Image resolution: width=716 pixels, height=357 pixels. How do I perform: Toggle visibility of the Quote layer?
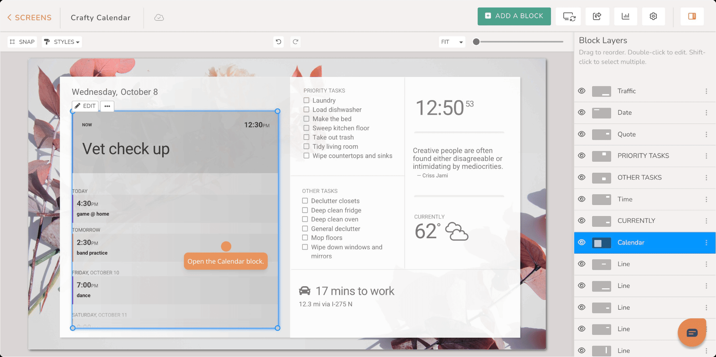pos(582,134)
